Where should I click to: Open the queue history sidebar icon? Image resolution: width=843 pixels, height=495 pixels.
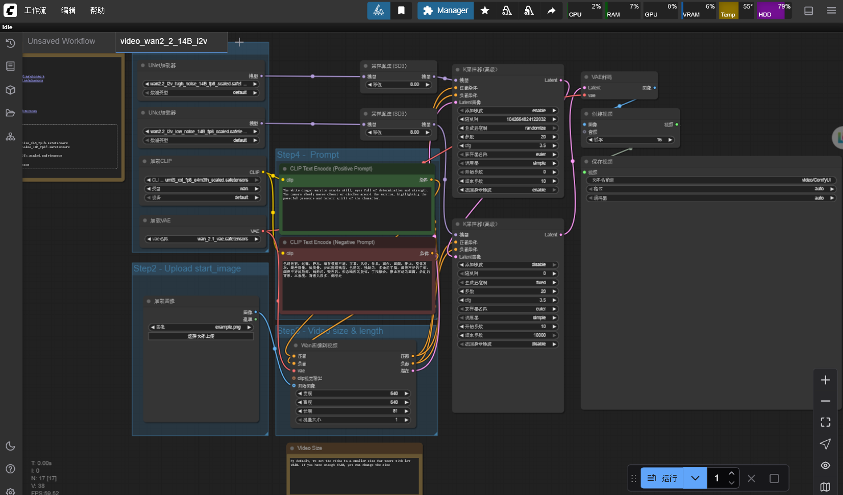coord(10,43)
